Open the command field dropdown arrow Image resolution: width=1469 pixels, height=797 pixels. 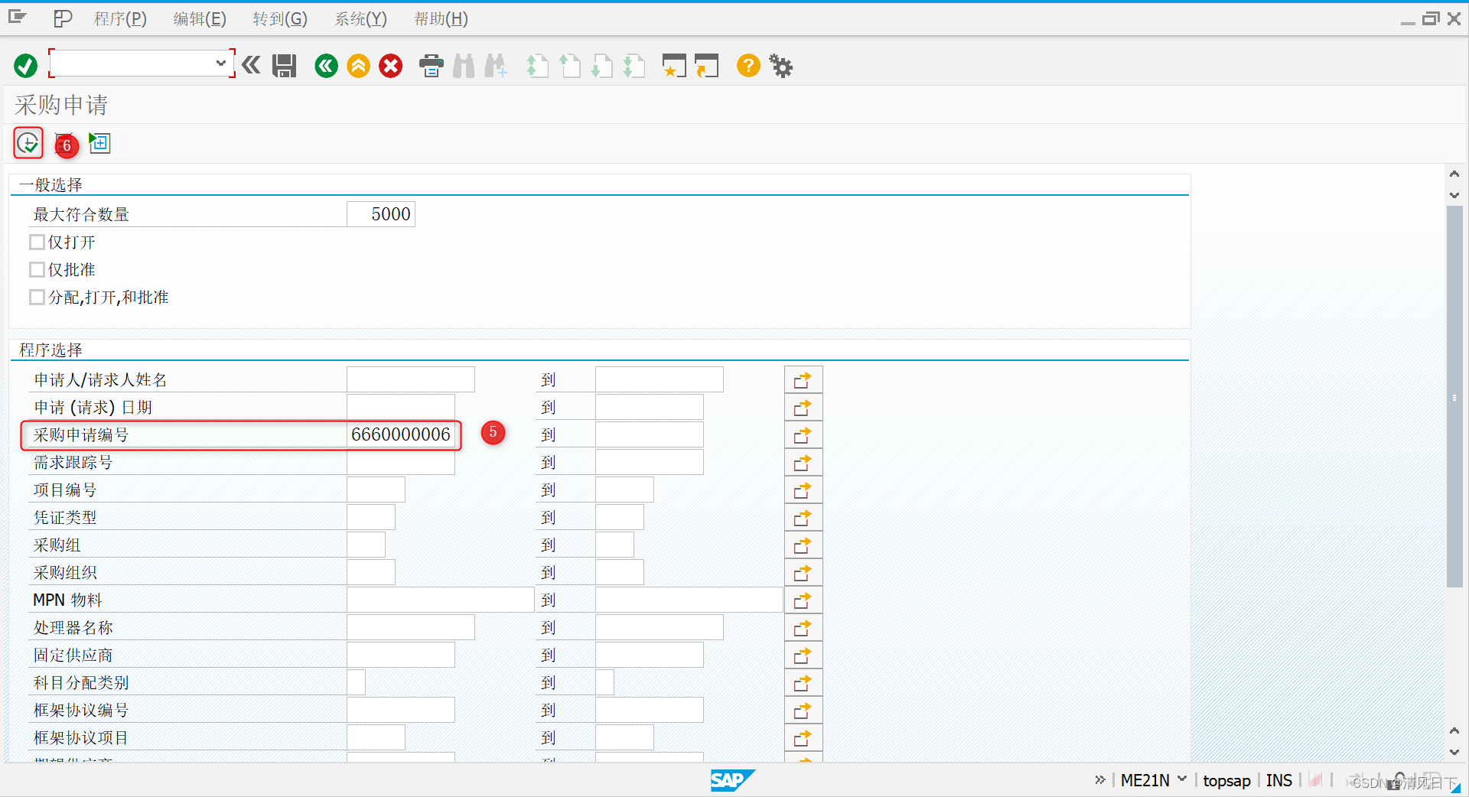coord(220,63)
